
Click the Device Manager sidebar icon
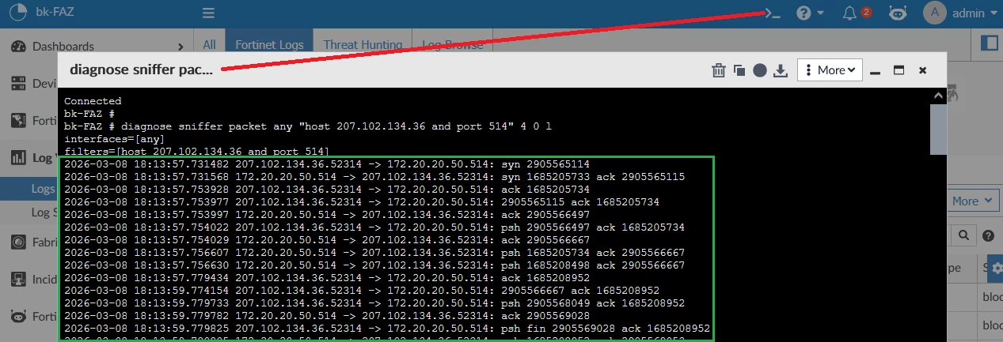[x=18, y=84]
